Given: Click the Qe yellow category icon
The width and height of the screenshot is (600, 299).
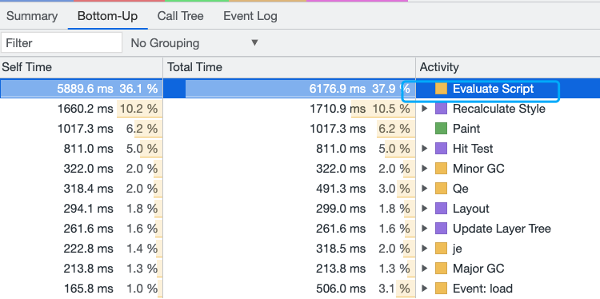Looking at the screenshot, I should point(441,189).
